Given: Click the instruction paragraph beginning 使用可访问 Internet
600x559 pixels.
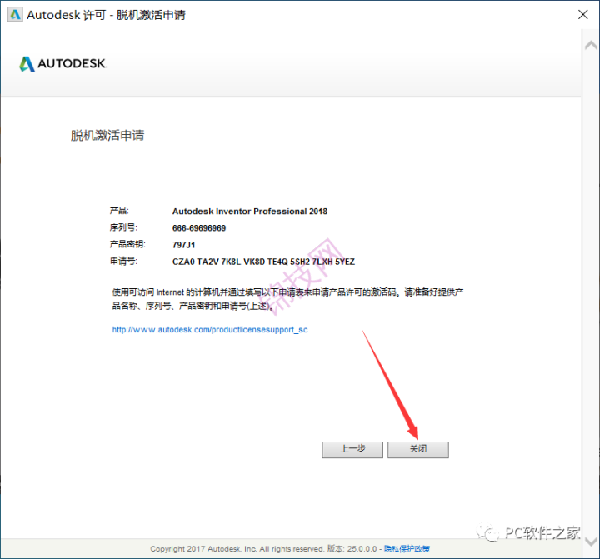Looking at the screenshot, I should pos(287,299).
